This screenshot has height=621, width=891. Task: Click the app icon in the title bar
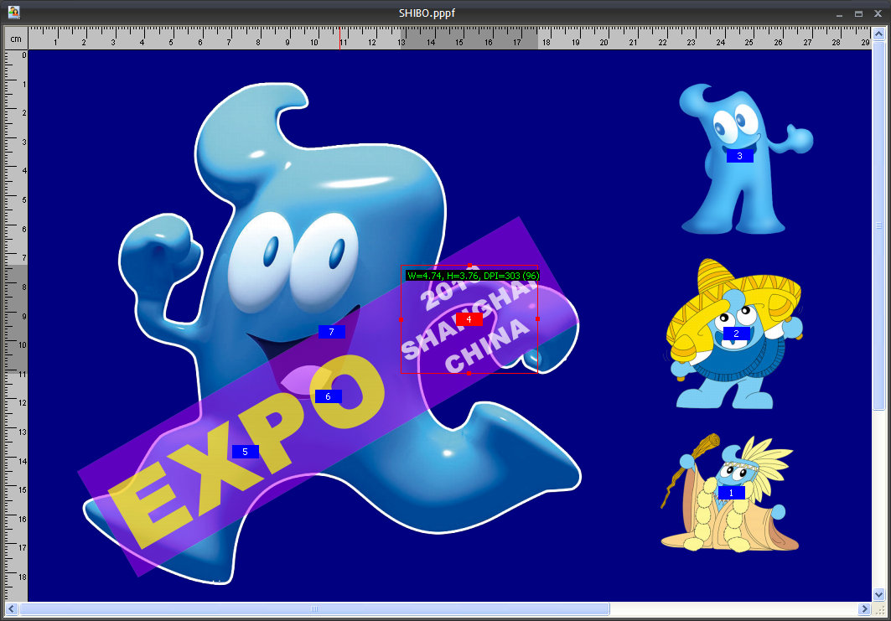pos(13,12)
